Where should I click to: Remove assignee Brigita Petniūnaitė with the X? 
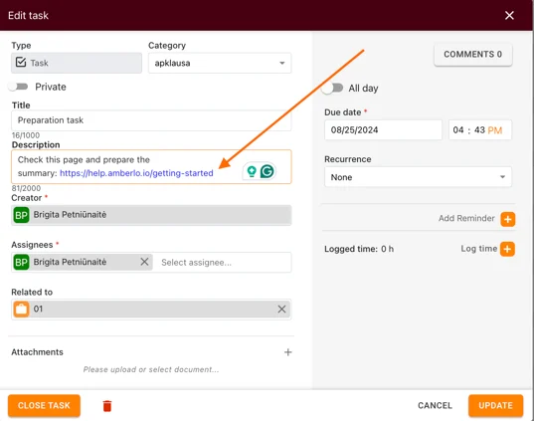(144, 262)
